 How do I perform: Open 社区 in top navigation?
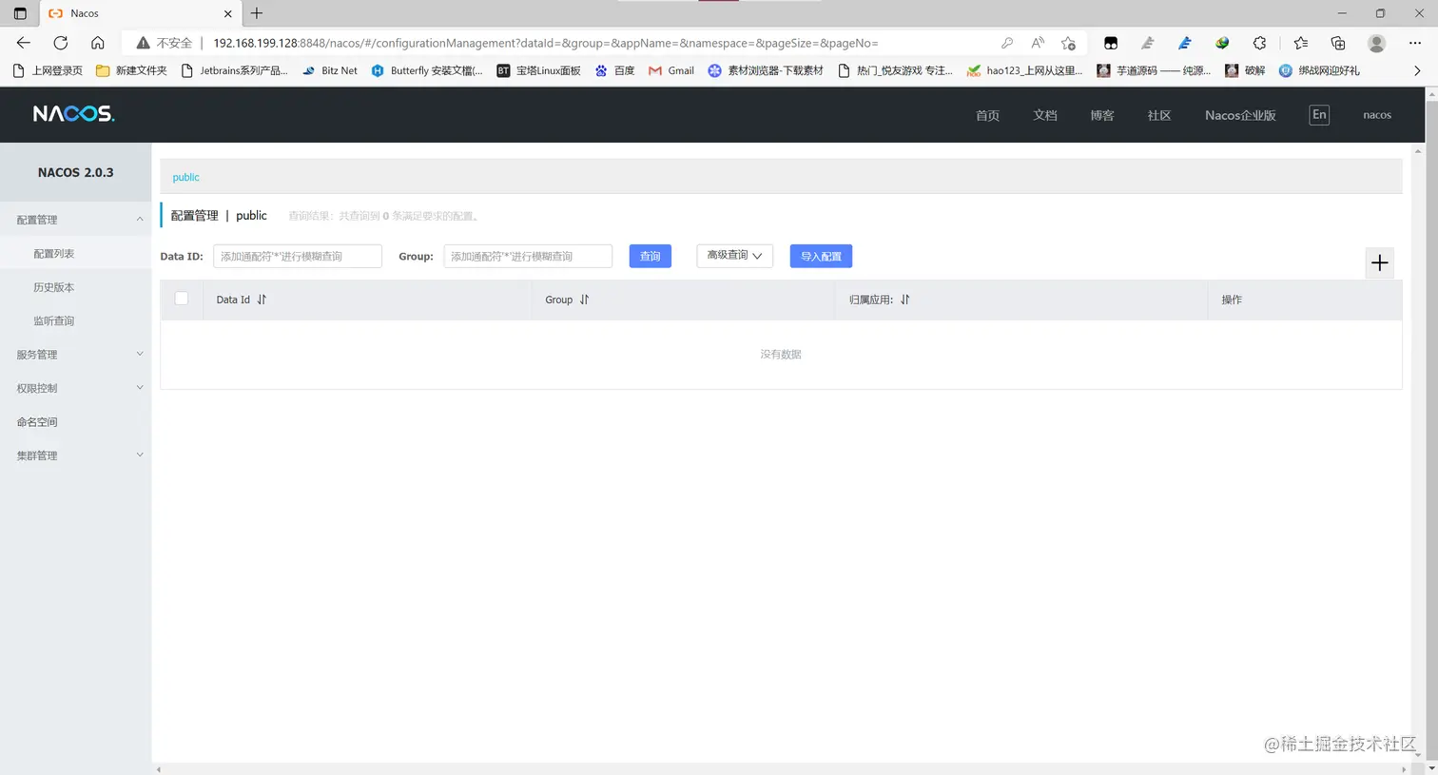[1159, 115]
